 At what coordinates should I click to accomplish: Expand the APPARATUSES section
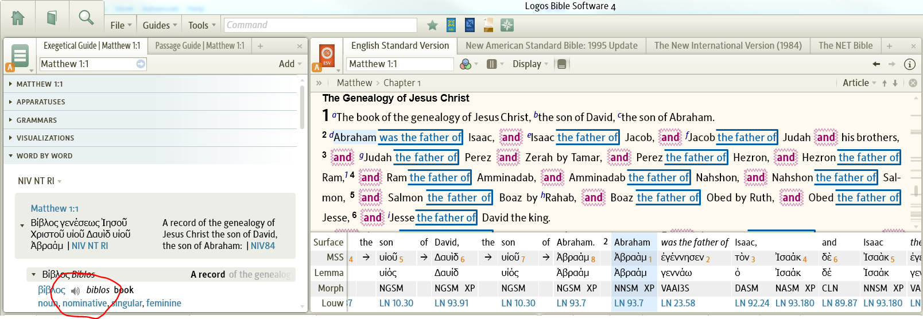pyautogui.click(x=41, y=102)
